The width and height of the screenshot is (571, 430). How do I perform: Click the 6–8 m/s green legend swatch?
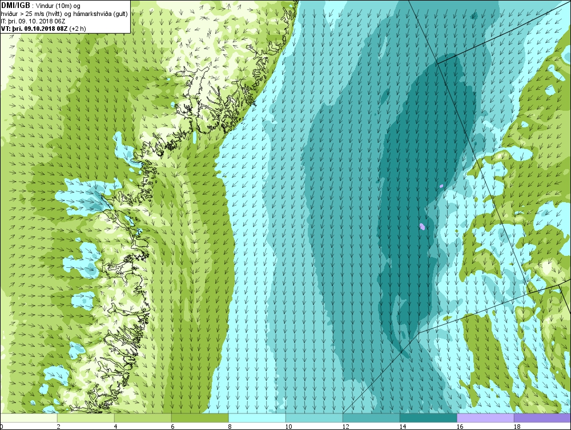pyautogui.click(x=200, y=418)
